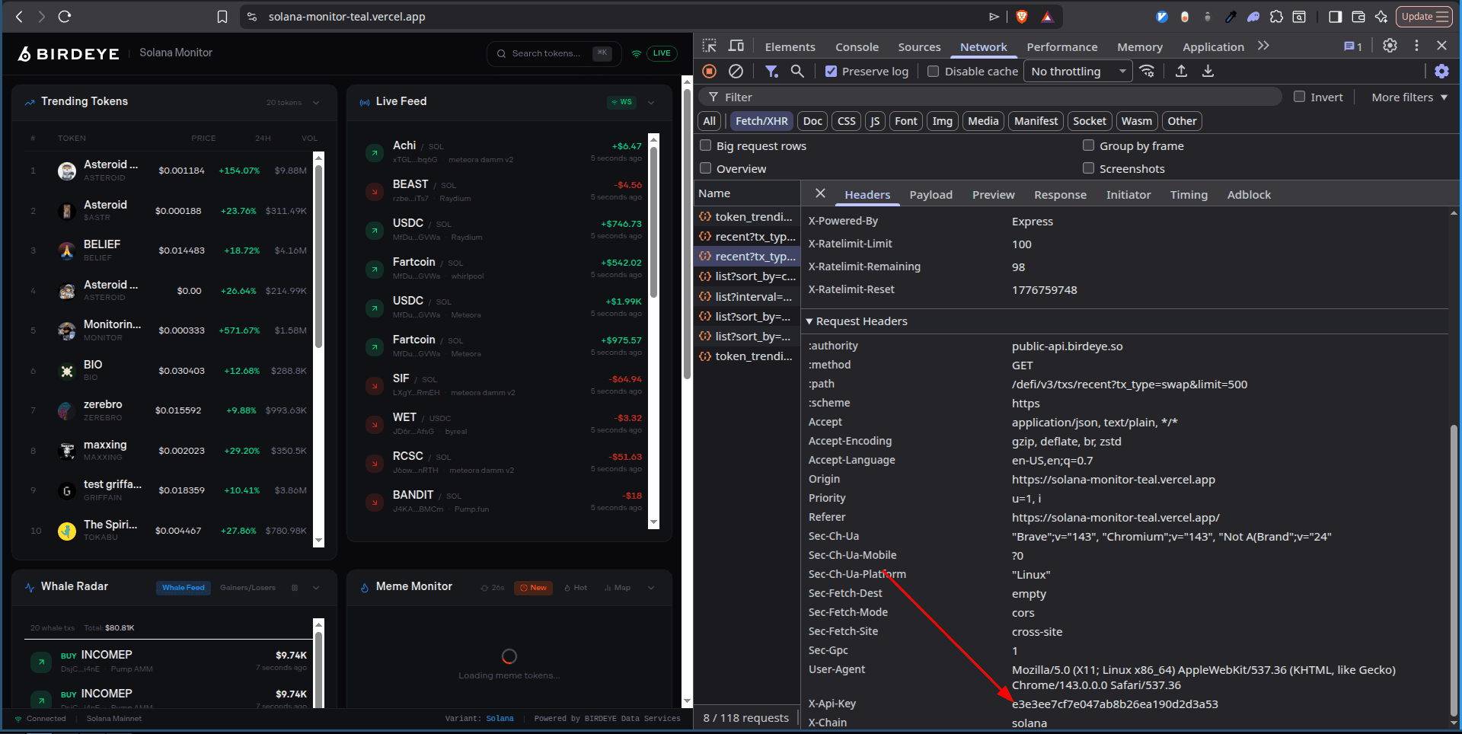
Task: Collapse the Live Feed panel chevron
Action: (651, 102)
